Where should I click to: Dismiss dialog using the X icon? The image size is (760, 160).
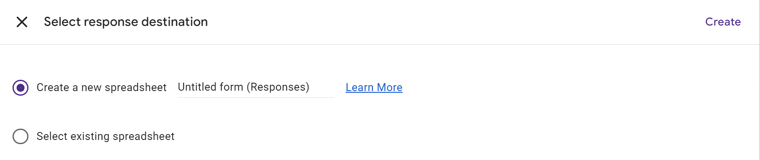coord(22,22)
